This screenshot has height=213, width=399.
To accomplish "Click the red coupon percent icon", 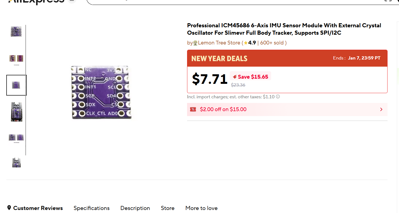I will pyautogui.click(x=193, y=110).
